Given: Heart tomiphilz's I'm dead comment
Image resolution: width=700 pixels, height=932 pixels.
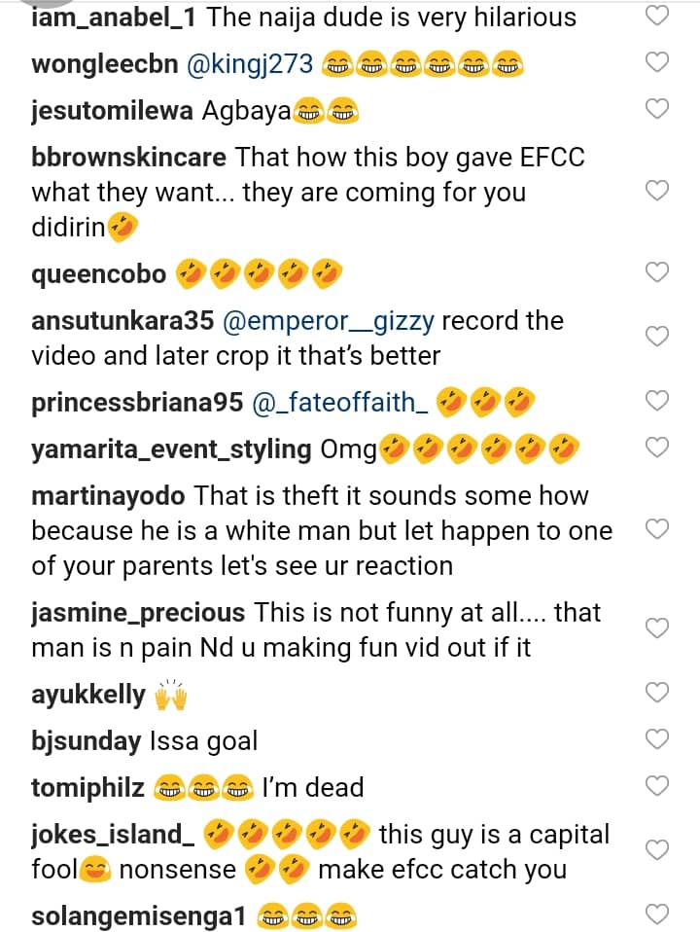Looking at the screenshot, I should [x=658, y=785].
